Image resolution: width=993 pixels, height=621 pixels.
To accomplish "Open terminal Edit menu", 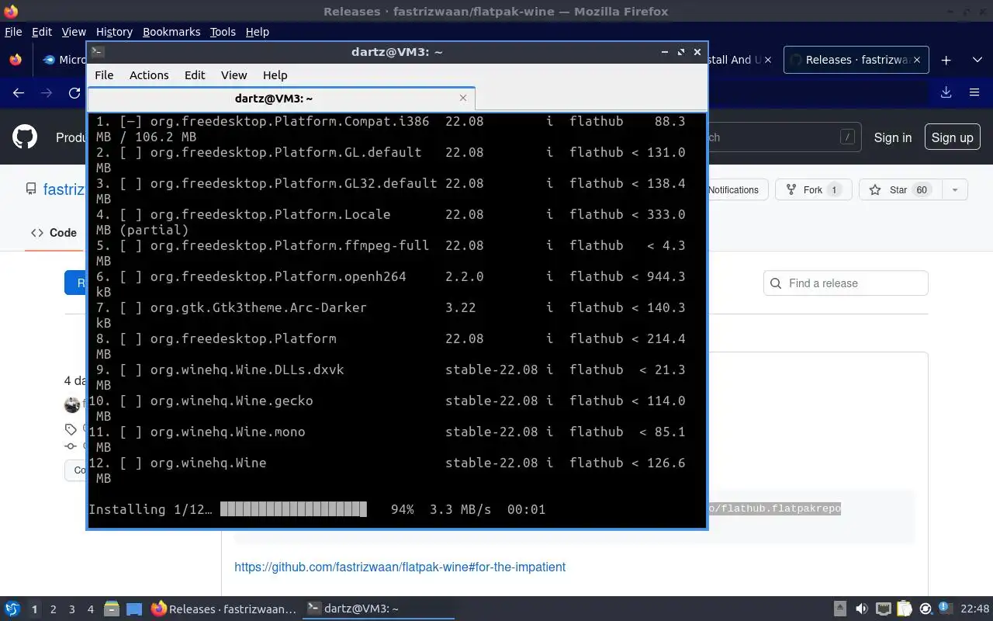I will [x=195, y=75].
